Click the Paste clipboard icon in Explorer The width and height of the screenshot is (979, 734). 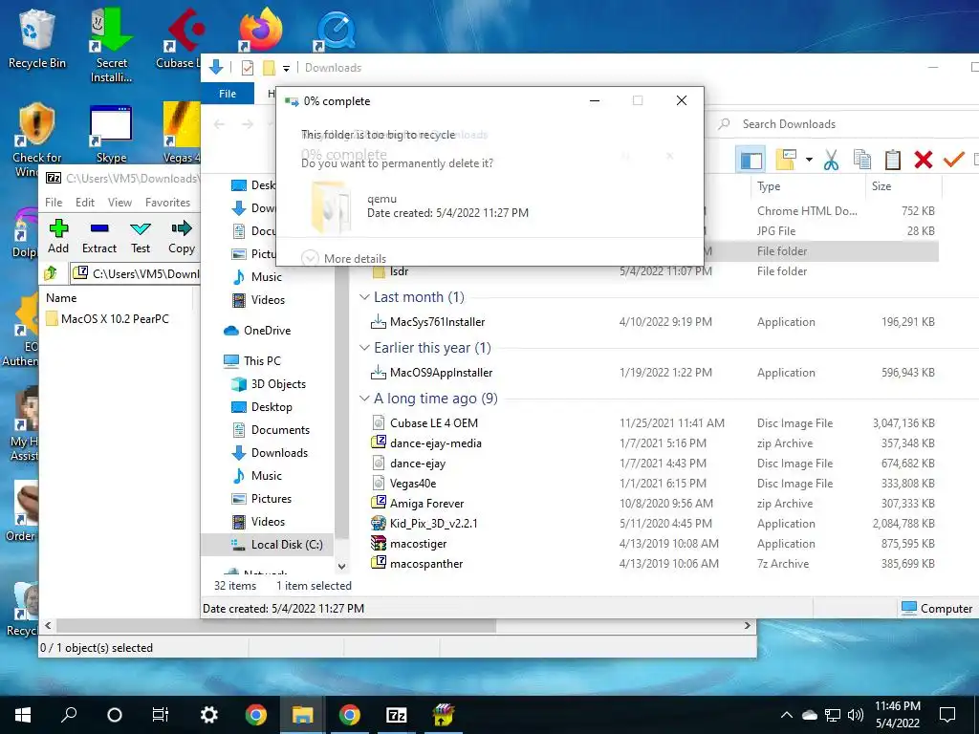[893, 160]
